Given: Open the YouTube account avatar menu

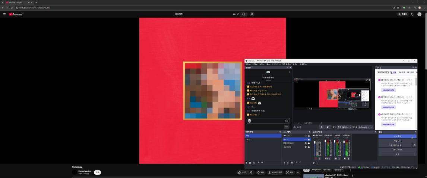Looking at the screenshot, I should point(420,14).
